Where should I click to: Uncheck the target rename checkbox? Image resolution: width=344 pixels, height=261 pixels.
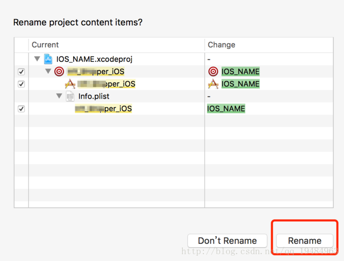click(x=21, y=72)
